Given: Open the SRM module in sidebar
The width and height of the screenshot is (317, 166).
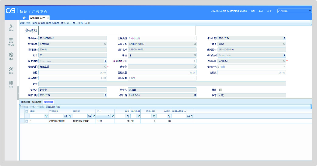Looking at the screenshot, I should pyautogui.click(x=11, y=28).
